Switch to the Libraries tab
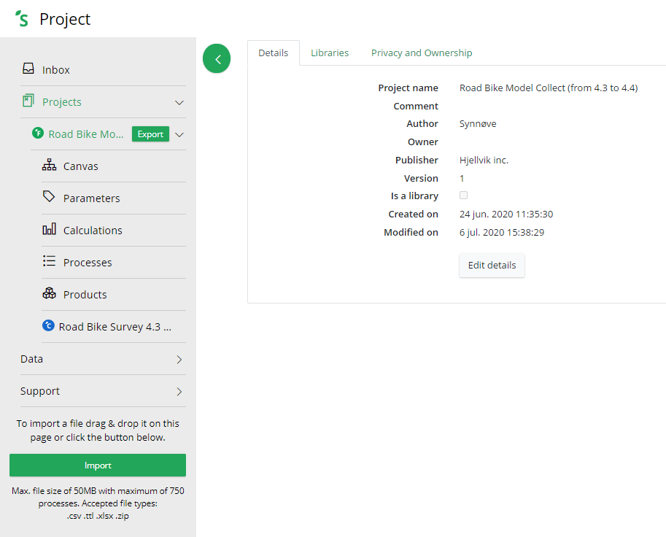The width and height of the screenshot is (666, 537). click(330, 53)
